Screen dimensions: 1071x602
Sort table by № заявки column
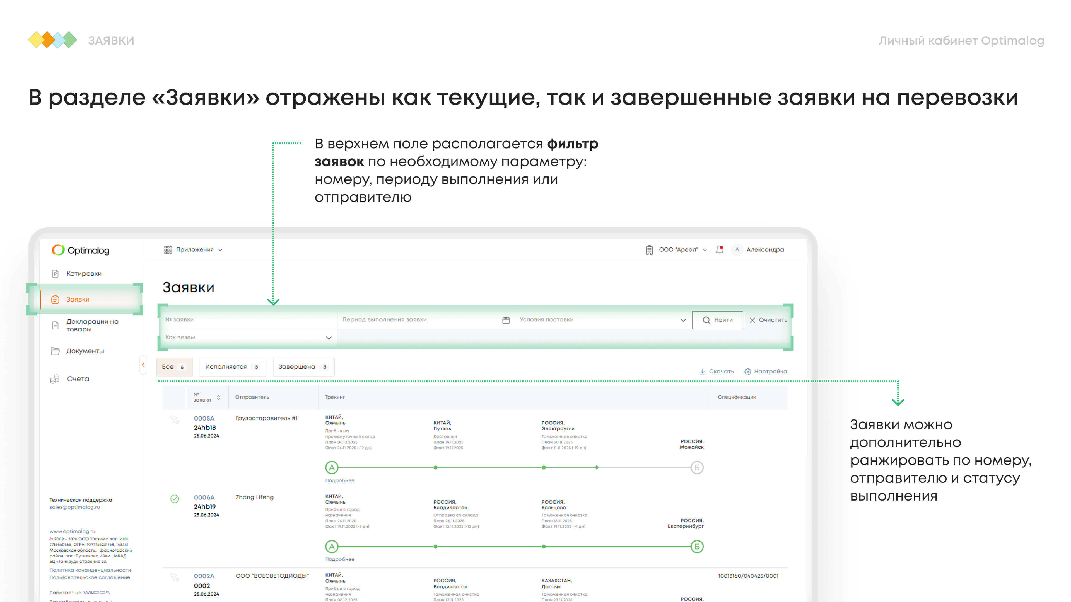pos(219,398)
